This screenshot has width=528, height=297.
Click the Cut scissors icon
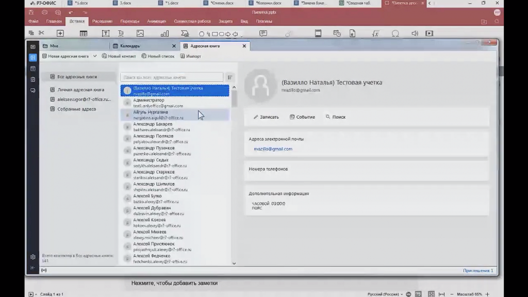(x=41, y=33)
